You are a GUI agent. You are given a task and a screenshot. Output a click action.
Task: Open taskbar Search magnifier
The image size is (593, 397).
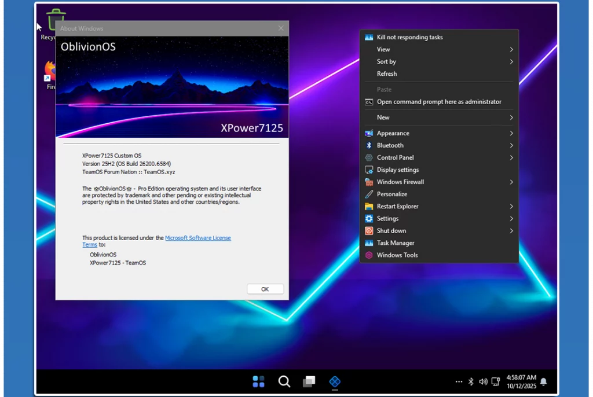284,381
